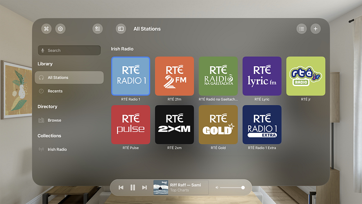The height and width of the screenshot is (204, 362).
Task: Click the Browse directory icon
Action: [41, 120]
